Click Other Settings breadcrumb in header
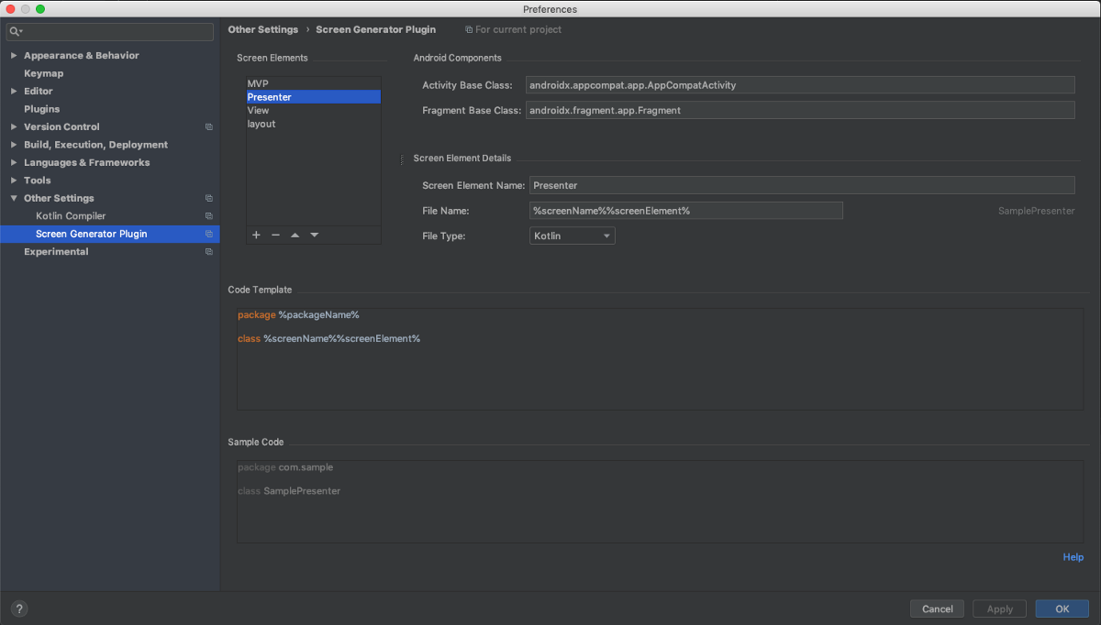Image resolution: width=1101 pixels, height=625 pixels. point(263,29)
